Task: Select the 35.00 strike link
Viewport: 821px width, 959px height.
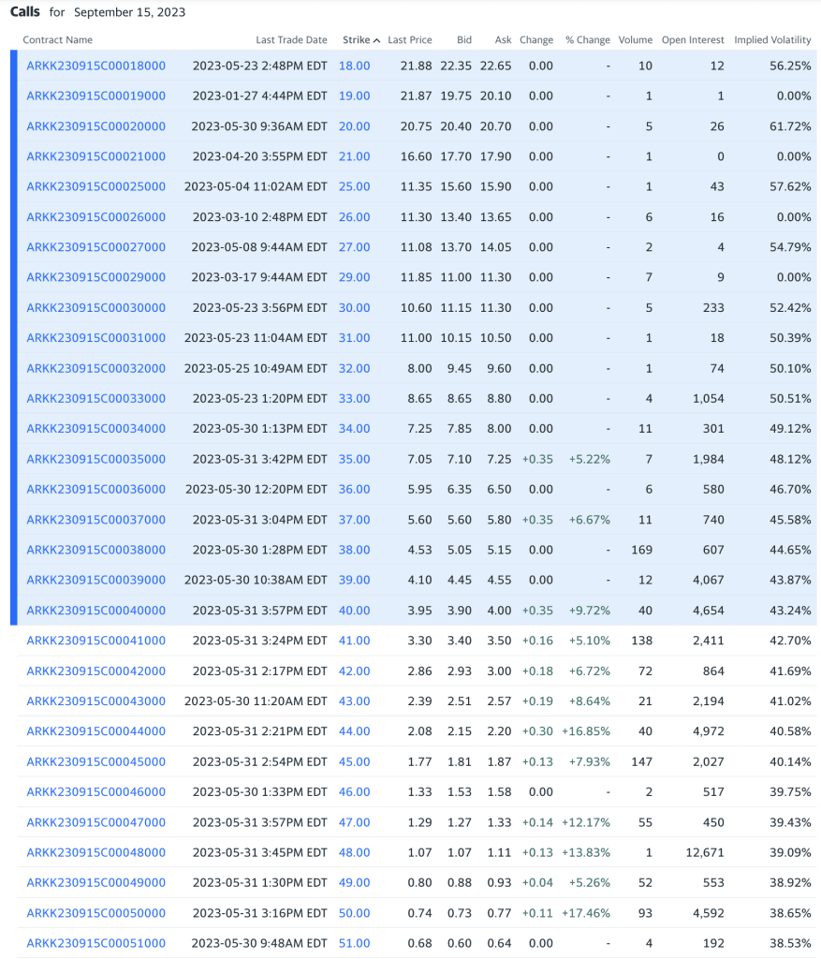Action: tap(355, 459)
